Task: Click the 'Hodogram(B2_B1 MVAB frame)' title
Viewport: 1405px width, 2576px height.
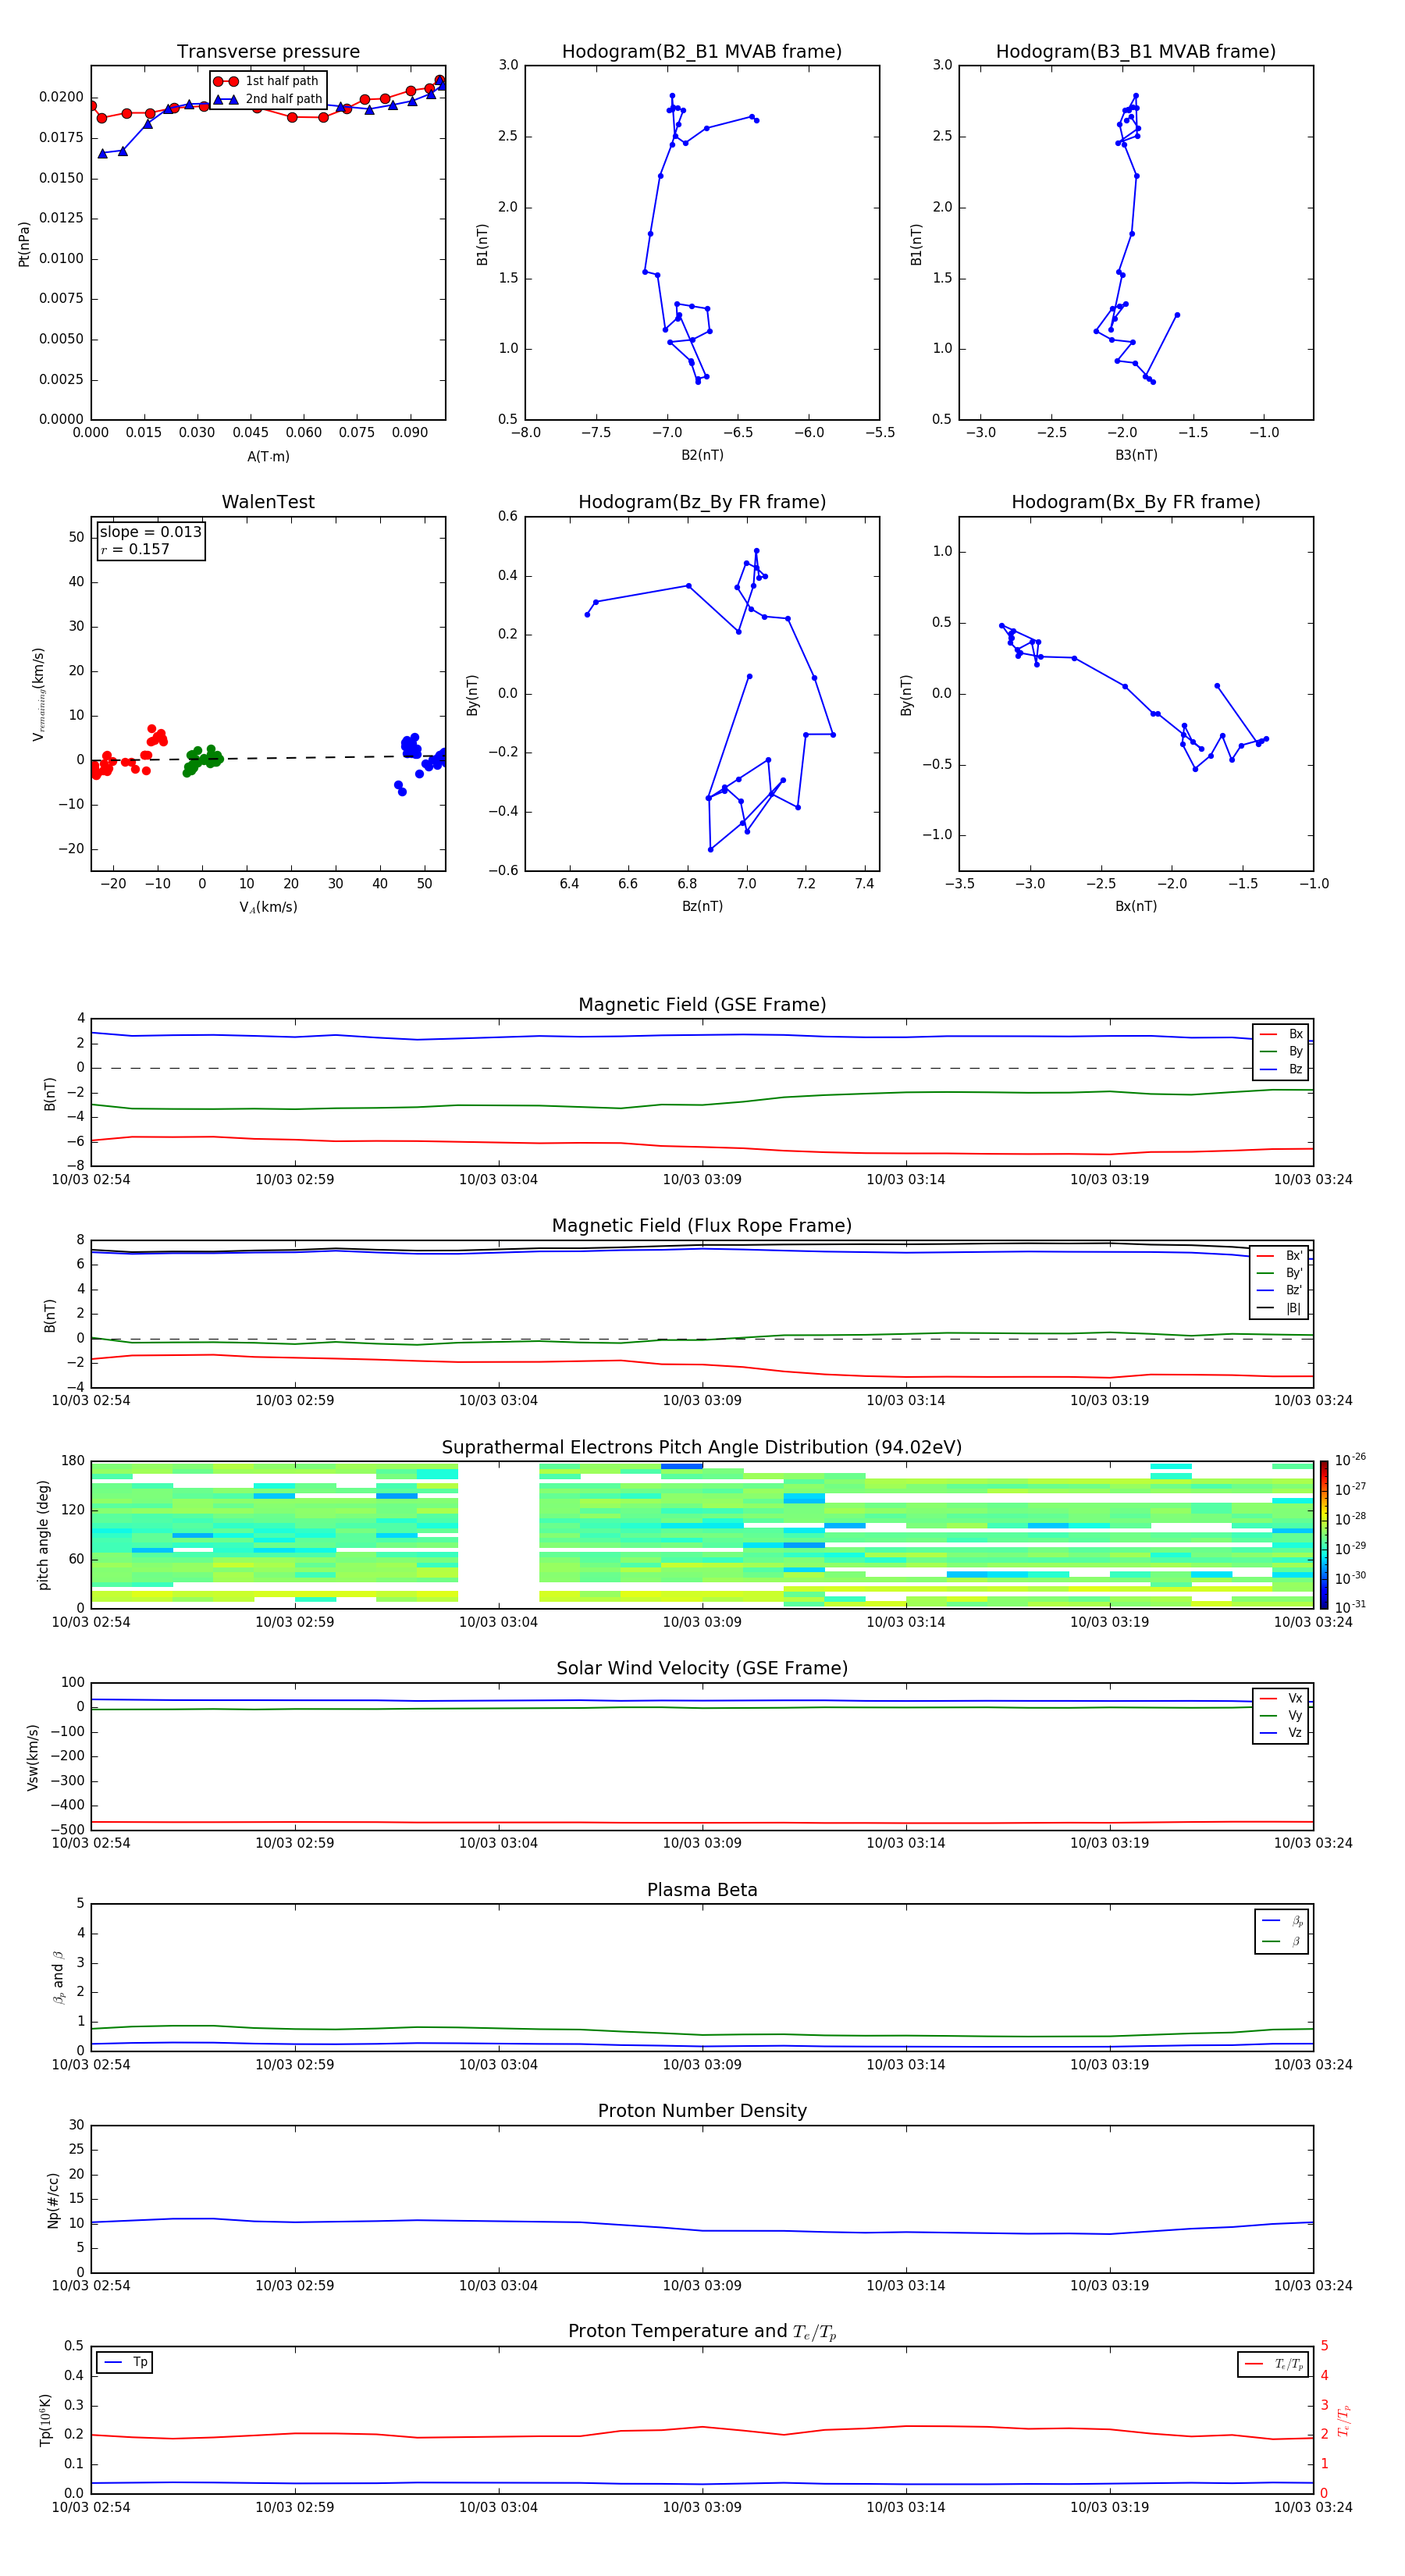Action: click(702, 51)
